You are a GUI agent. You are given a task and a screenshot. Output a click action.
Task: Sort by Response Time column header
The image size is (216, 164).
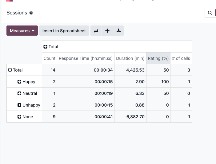coord(86,58)
